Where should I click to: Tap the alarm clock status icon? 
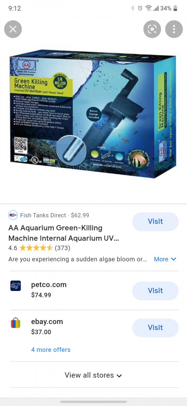[x=140, y=8]
